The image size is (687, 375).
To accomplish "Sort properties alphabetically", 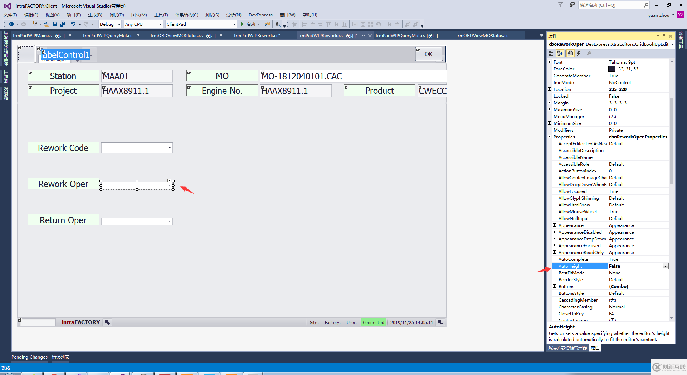I will pos(560,53).
